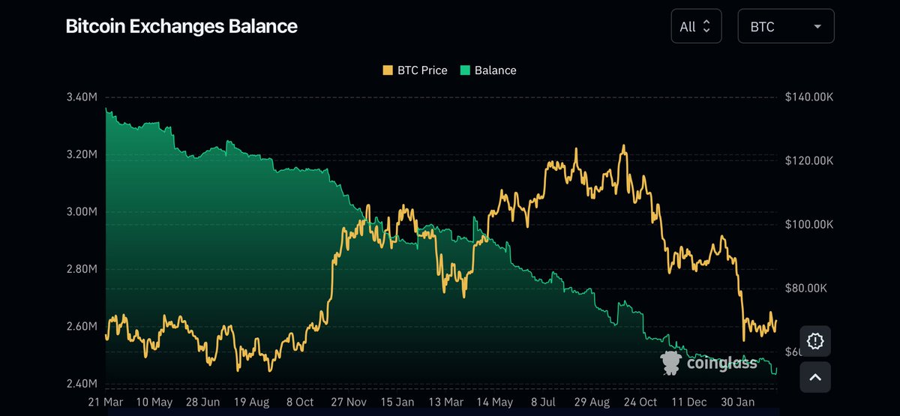Click the coinglass watermark logo icon
The height and width of the screenshot is (416, 900).
[x=670, y=363]
